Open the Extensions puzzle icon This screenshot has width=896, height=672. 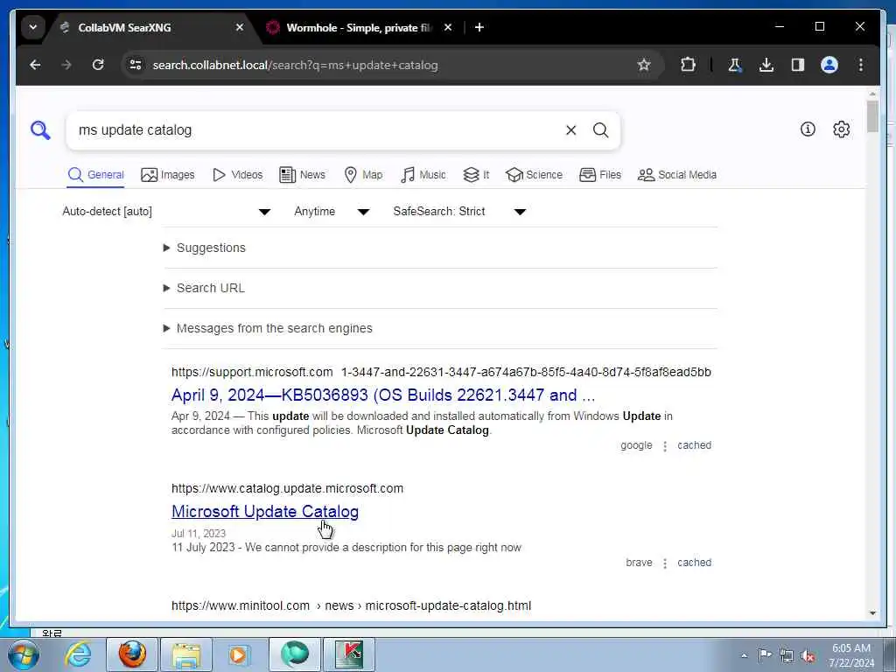688,65
